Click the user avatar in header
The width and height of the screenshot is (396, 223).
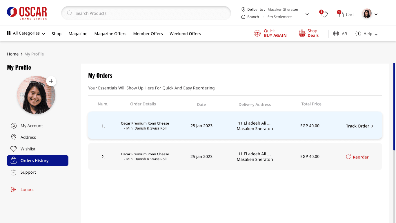(x=367, y=14)
